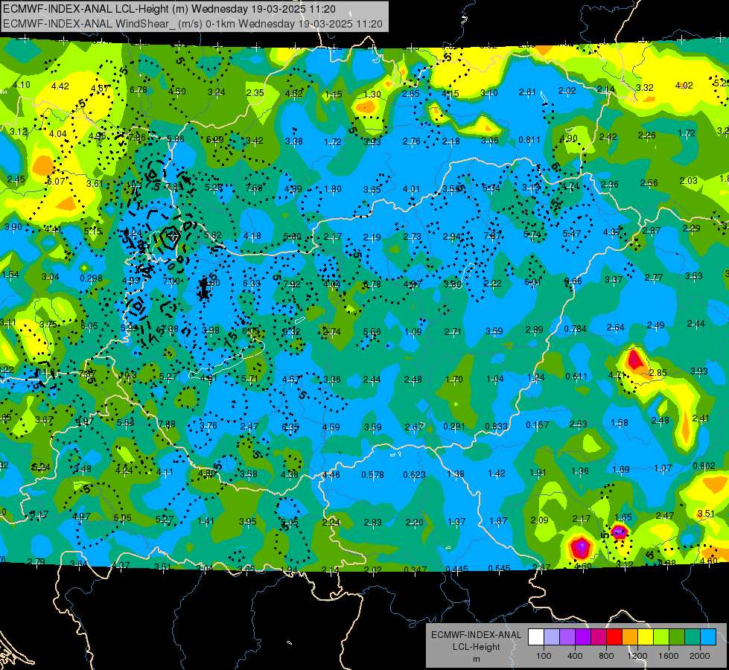
Task: Click the legend label '2000'
Action: pos(700,656)
